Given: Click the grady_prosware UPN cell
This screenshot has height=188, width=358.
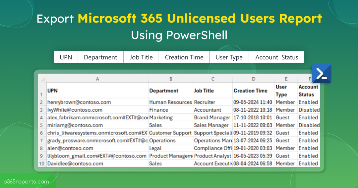Looking at the screenshot, I should click(x=97, y=141).
